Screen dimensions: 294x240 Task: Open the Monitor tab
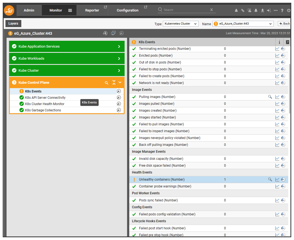pos(56,10)
